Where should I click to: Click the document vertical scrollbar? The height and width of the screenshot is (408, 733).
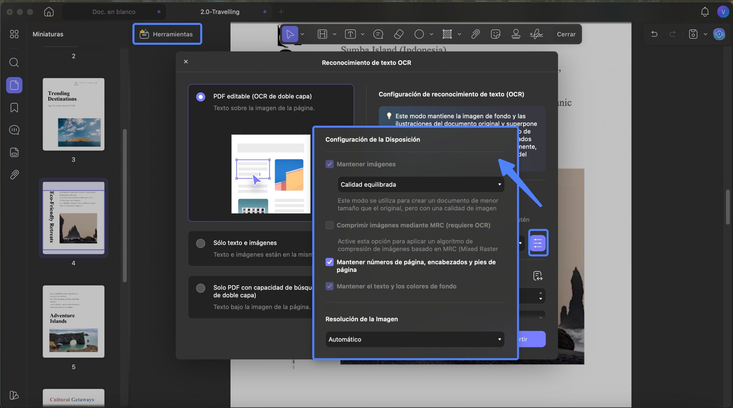click(x=728, y=207)
